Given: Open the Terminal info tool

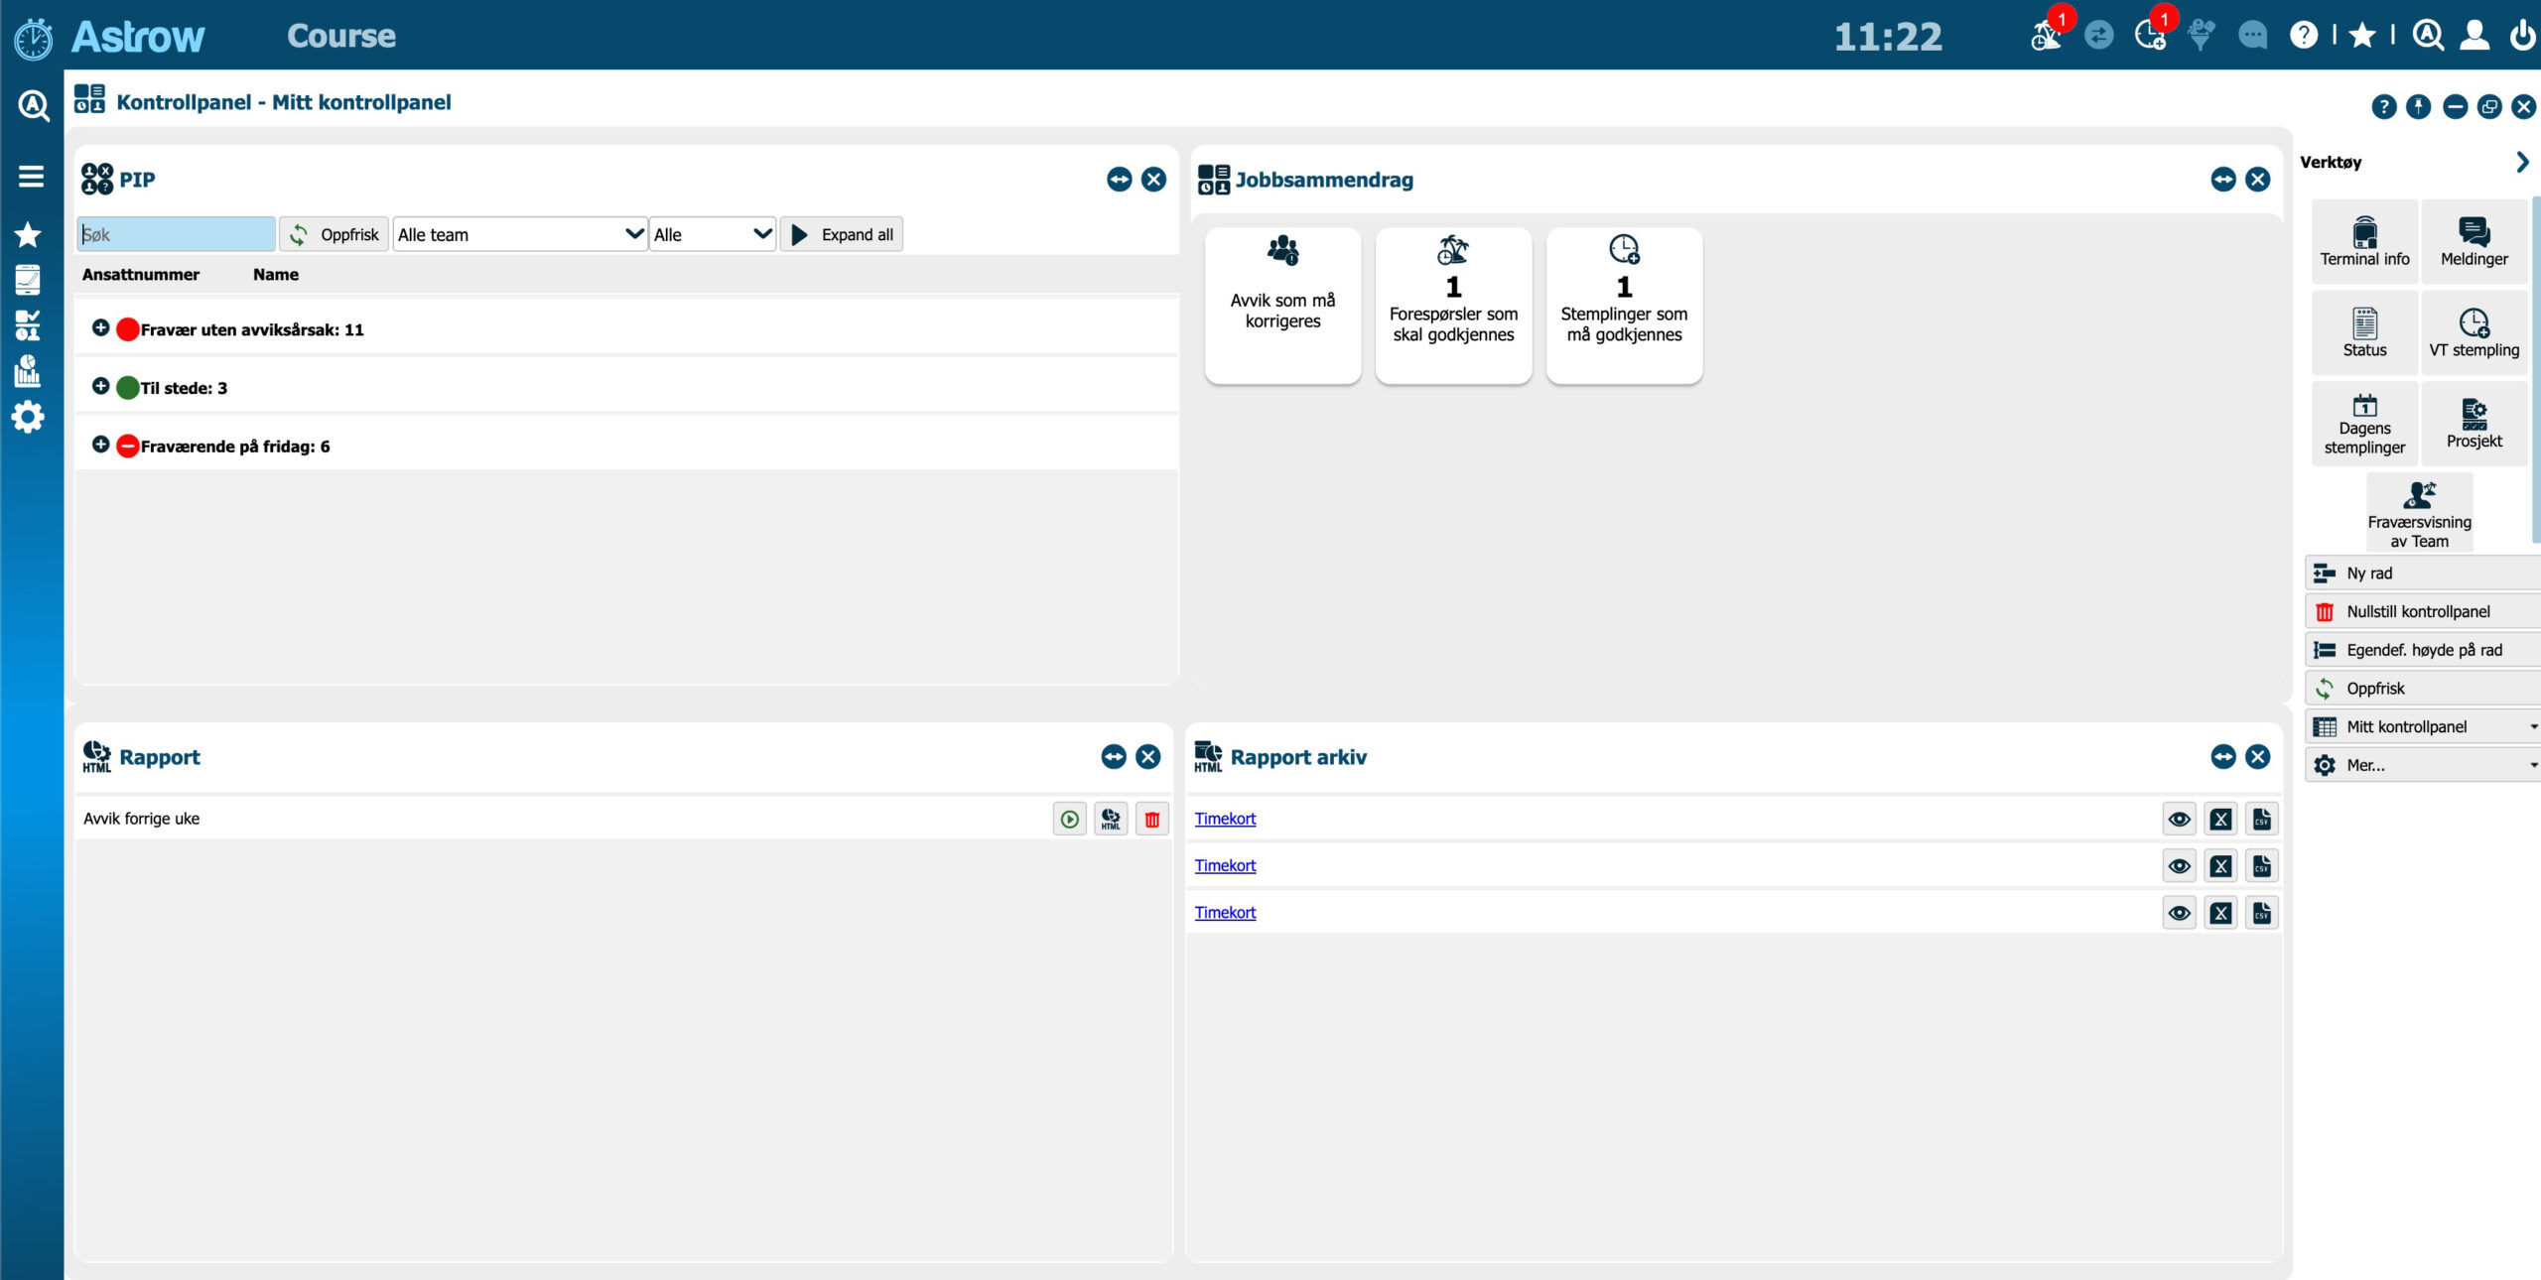Looking at the screenshot, I should point(2363,241).
